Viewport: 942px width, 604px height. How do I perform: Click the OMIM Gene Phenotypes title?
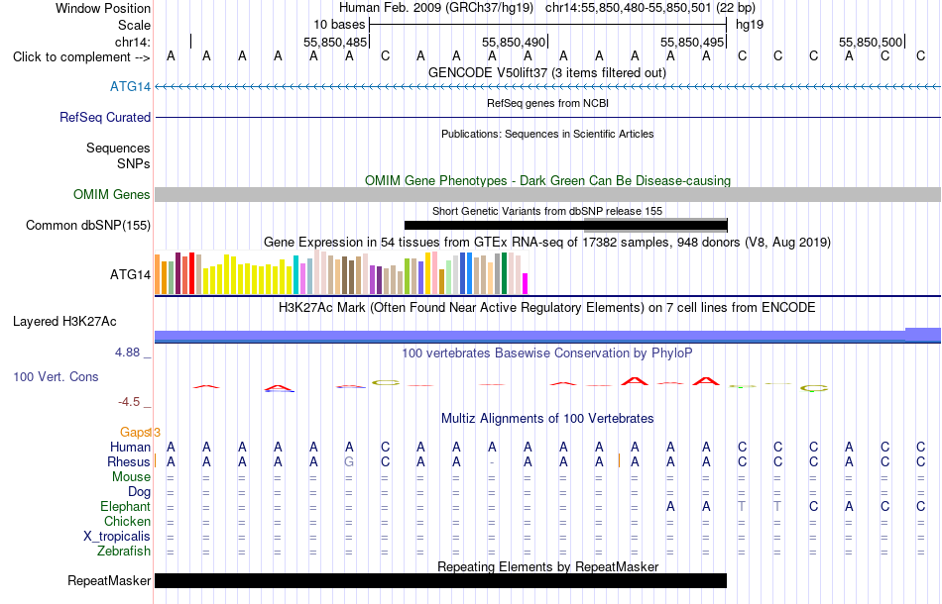point(548,180)
